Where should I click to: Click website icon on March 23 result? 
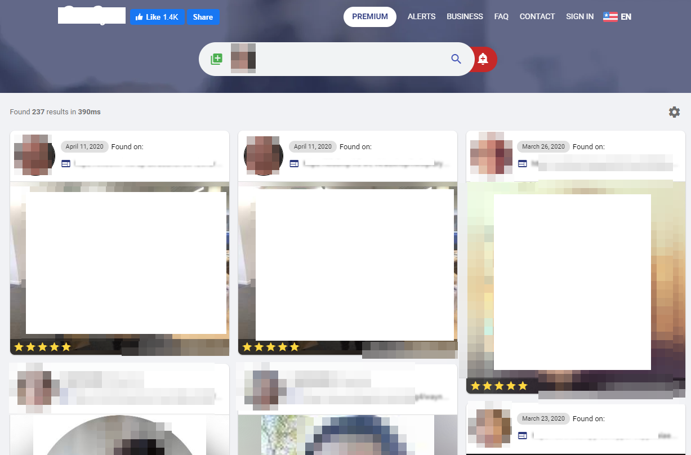(523, 436)
